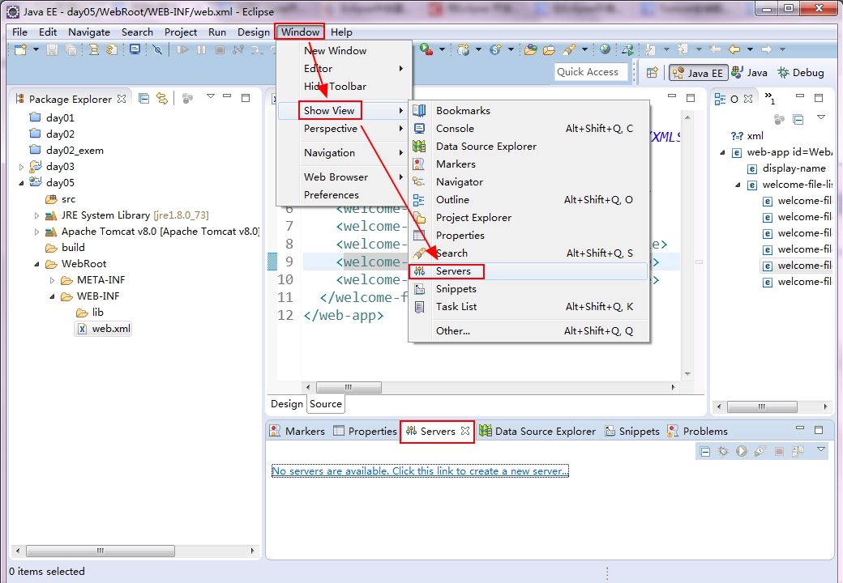This screenshot has height=583, width=843.
Task: Click the Link with Editor icon
Action: click(x=162, y=98)
